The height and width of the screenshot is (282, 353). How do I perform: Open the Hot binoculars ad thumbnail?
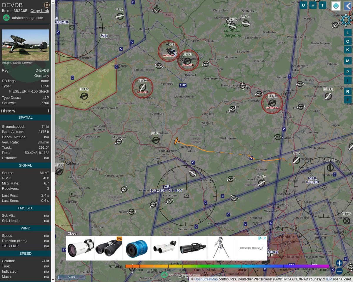point(109,248)
